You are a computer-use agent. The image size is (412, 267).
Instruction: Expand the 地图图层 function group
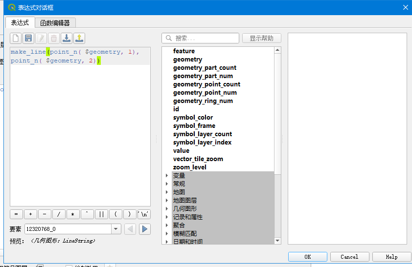click(168, 201)
